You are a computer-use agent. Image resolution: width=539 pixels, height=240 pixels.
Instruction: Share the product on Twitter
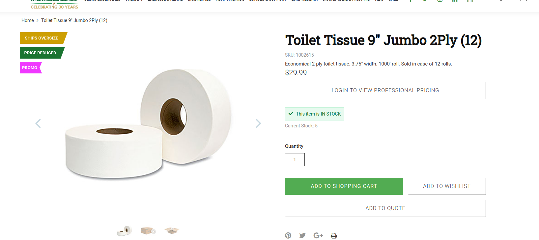[x=302, y=235]
